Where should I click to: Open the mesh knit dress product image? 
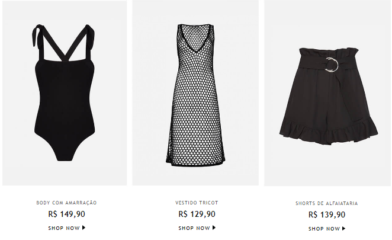pyautogui.click(x=195, y=93)
